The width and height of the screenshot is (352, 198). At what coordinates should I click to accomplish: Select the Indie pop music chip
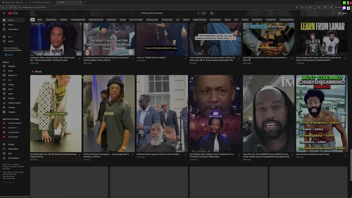point(152,20)
